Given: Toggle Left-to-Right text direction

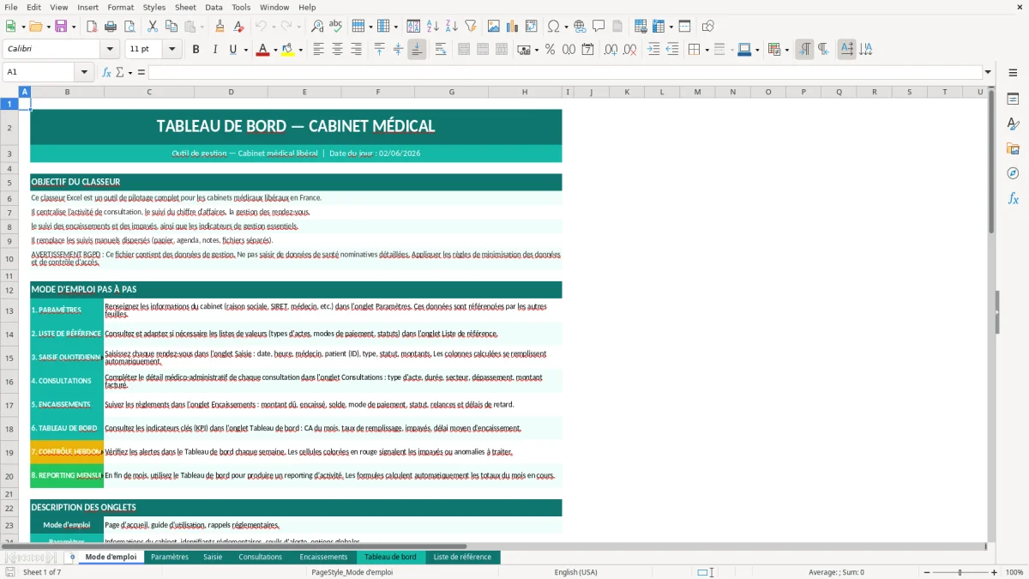Looking at the screenshot, I should (804, 50).
